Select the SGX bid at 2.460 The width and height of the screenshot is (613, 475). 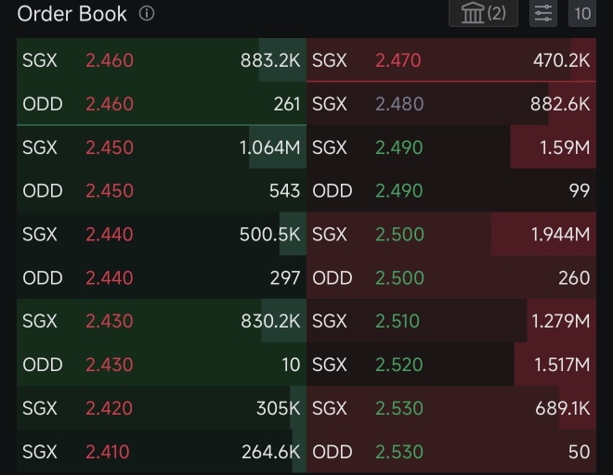[162, 60]
